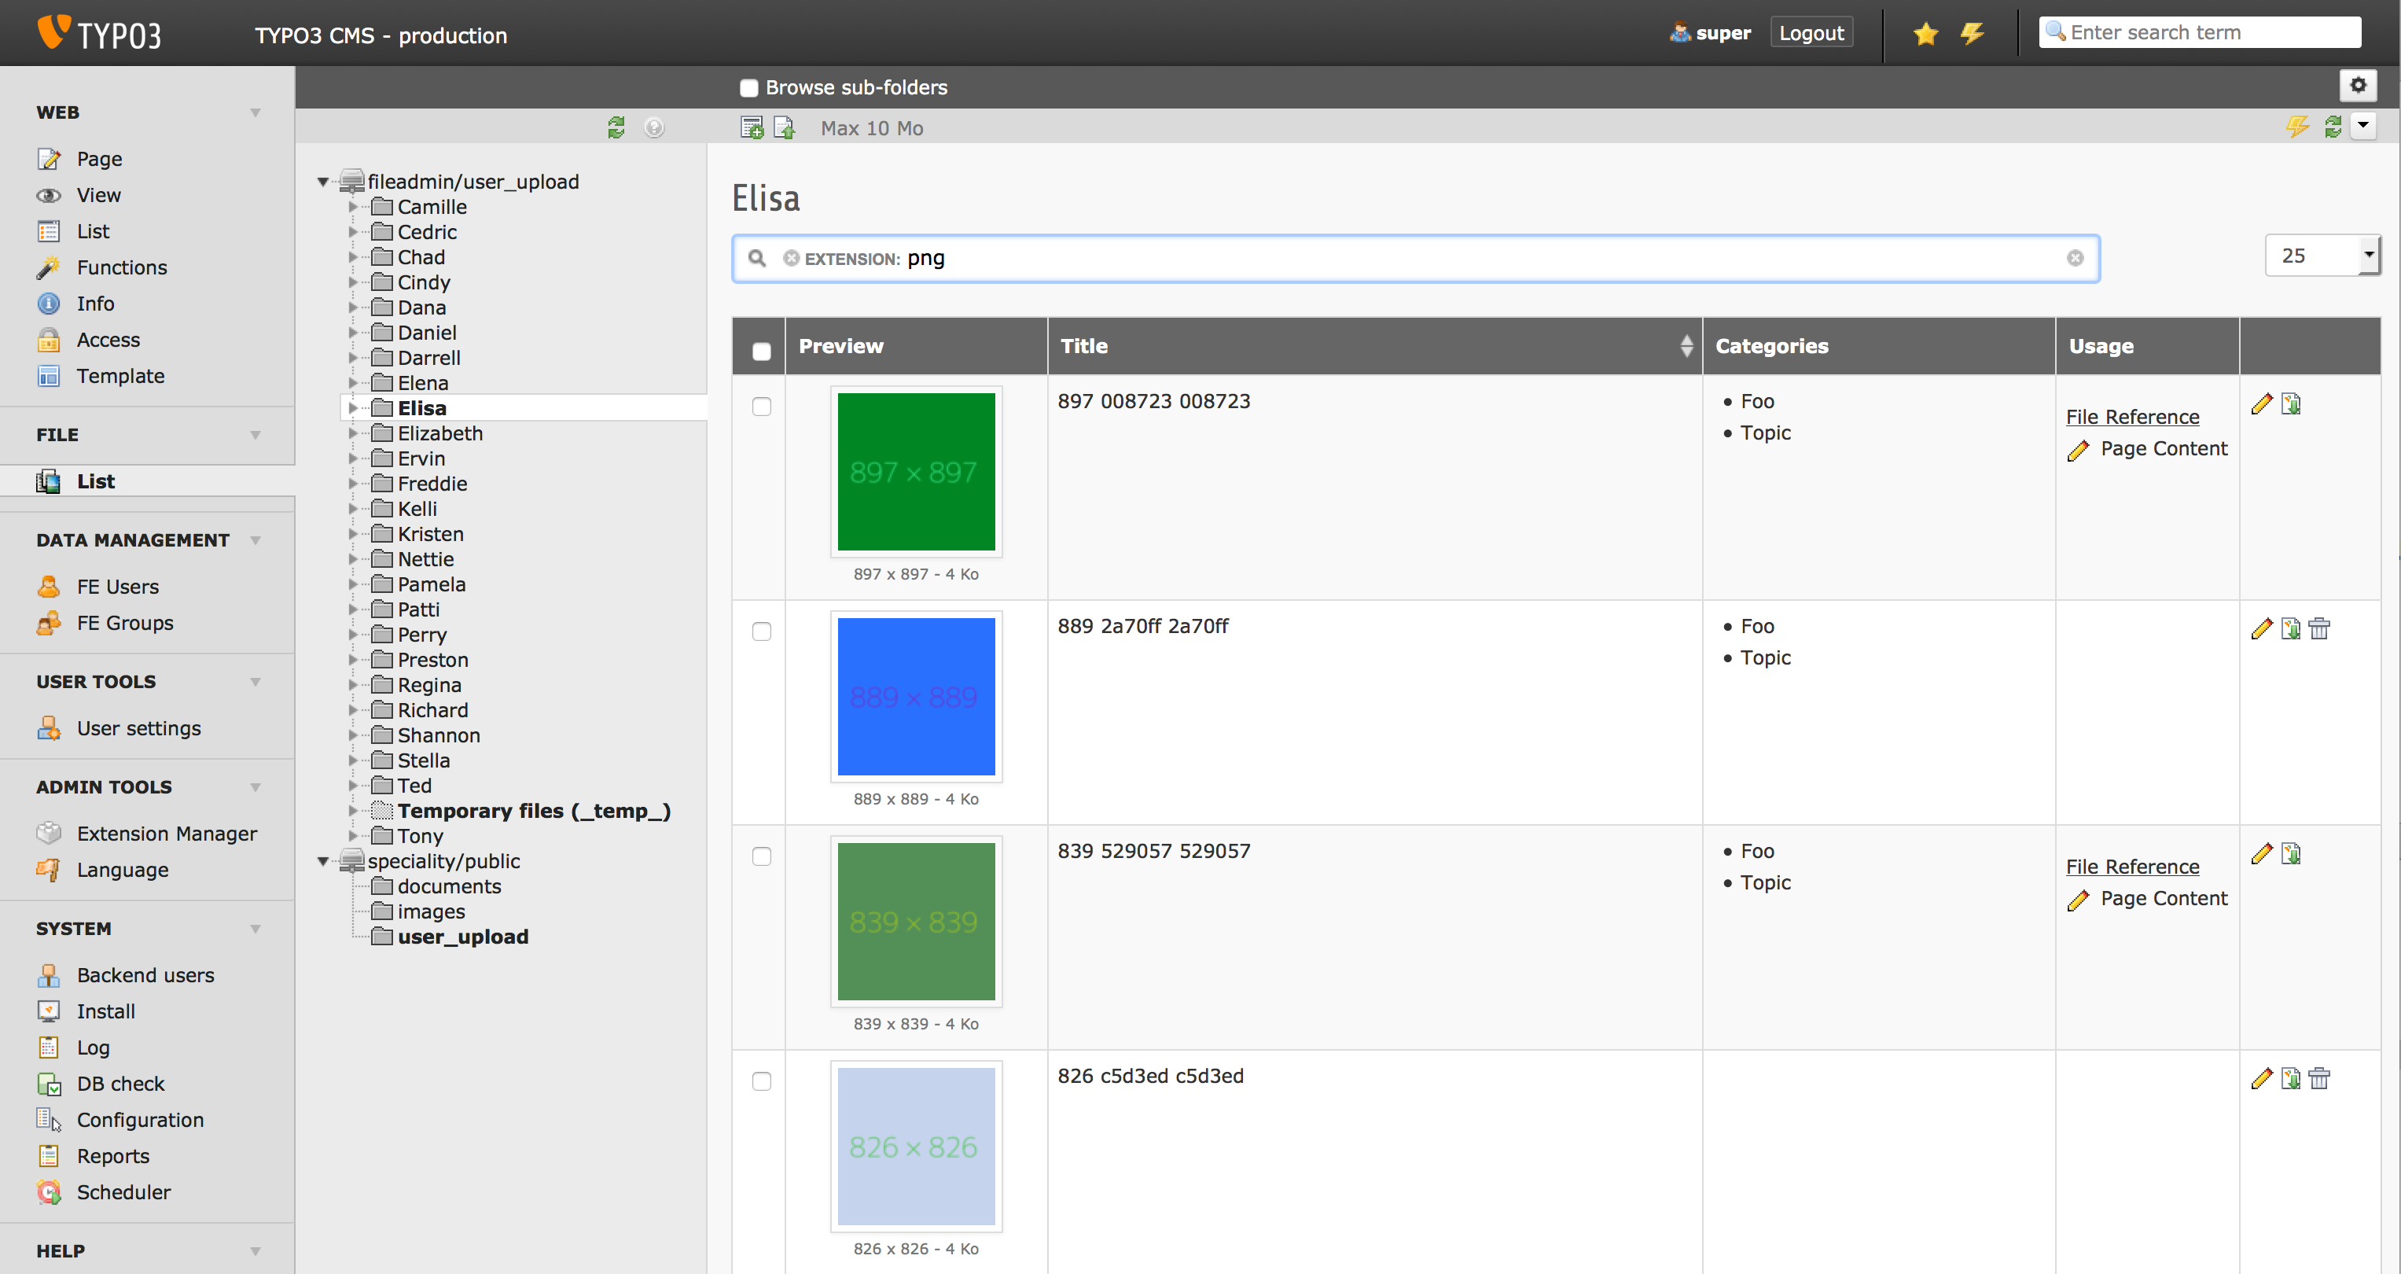Click the upload file icon beside Max 10 Mo
Viewport: 2401px width, 1274px height.
(x=785, y=127)
